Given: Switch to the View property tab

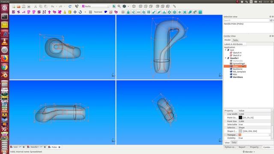Looking at the screenshot, I should point(227,142).
